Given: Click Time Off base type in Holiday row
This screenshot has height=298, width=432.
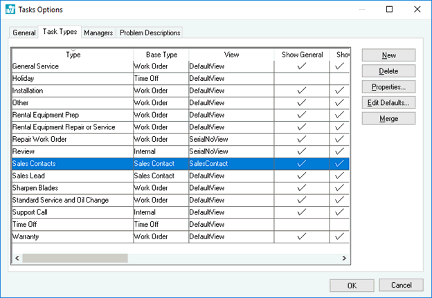Looking at the screenshot, I should 161,78.
